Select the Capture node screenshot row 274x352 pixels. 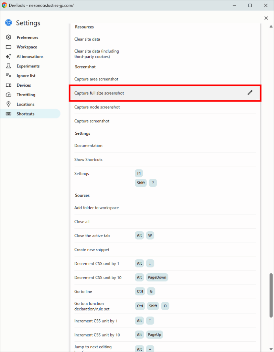pyautogui.click(x=165, y=107)
